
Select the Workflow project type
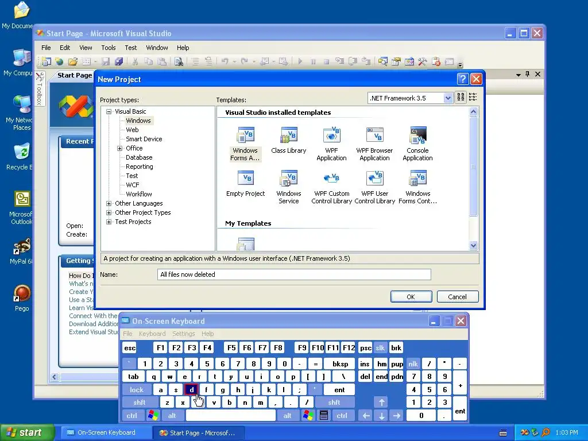[x=139, y=194]
